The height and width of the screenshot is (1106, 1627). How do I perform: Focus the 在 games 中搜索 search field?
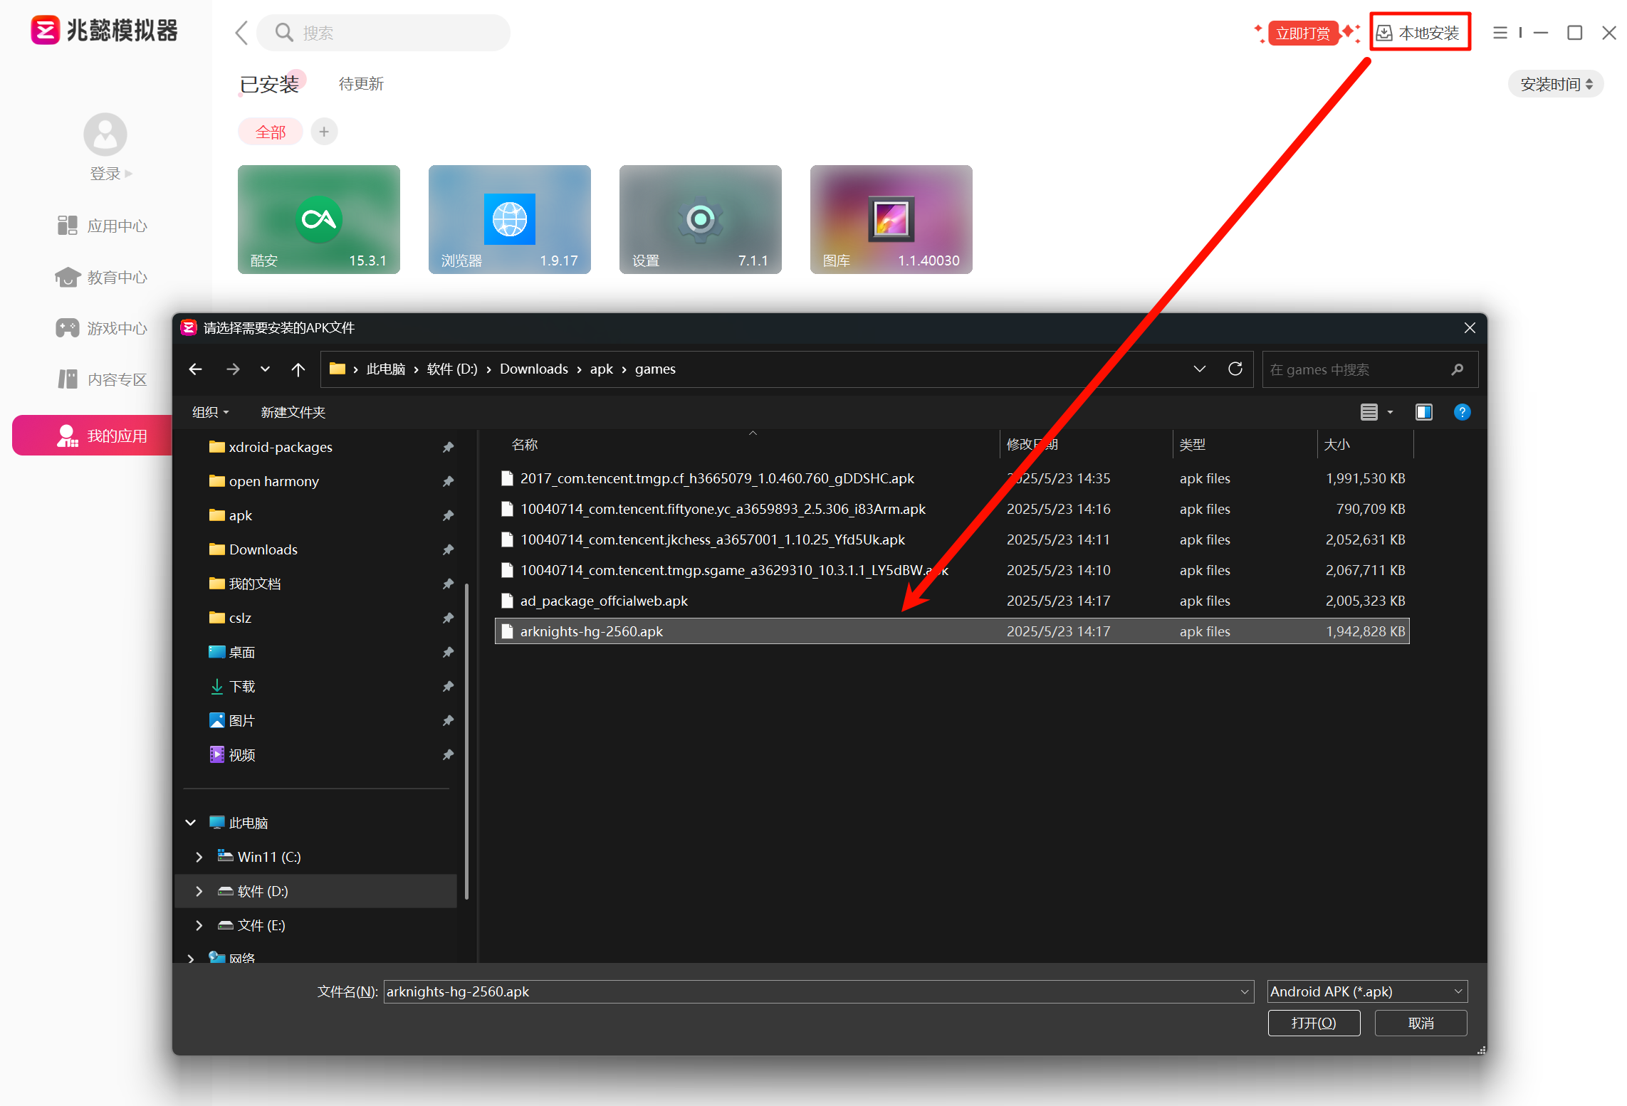coord(1369,369)
